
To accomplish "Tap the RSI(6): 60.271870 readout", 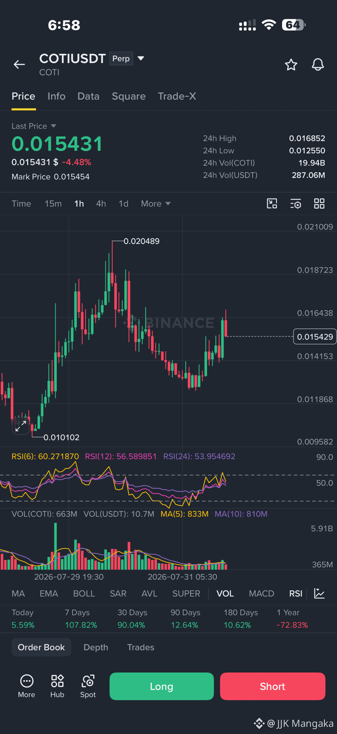I will [45, 456].
